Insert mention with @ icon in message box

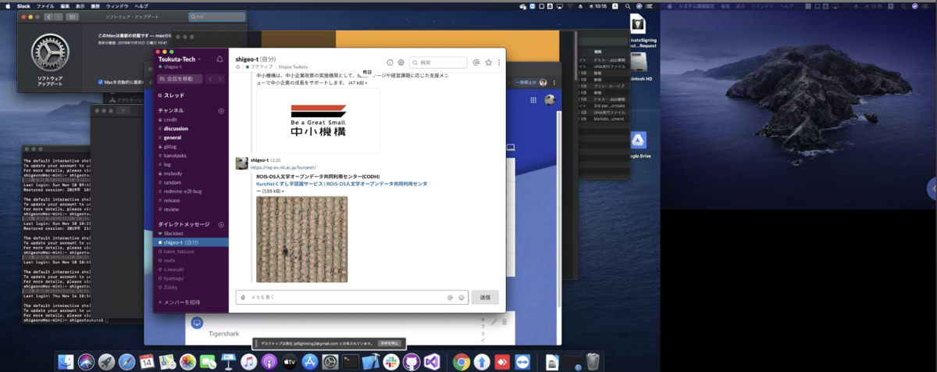pyautogui.click(x=450, y=298)
